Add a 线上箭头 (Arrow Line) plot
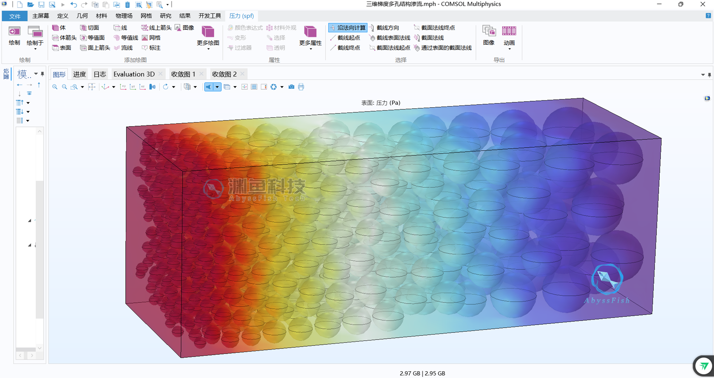This screenshot has height=378, width=714. pyautogui.click(x=156, y=28)
